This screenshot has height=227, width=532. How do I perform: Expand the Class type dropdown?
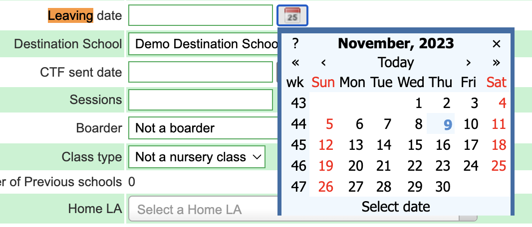coord(197,157)
